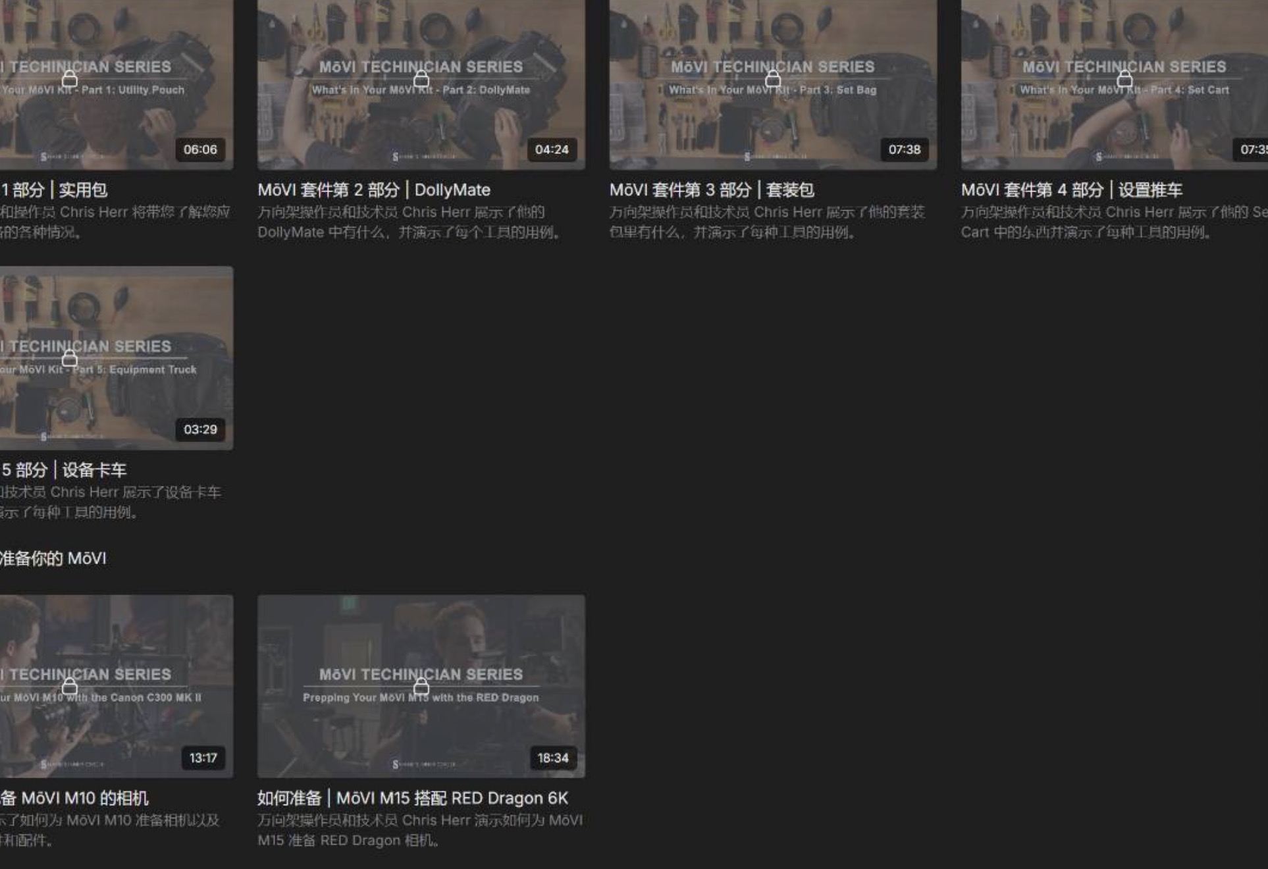Click description text under Part 3 套装包
Viewport: 1268px width, 869px height.
tap(767, 222)
